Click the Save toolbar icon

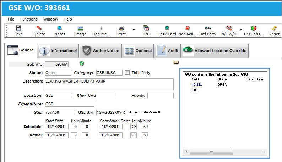(18, 28)
